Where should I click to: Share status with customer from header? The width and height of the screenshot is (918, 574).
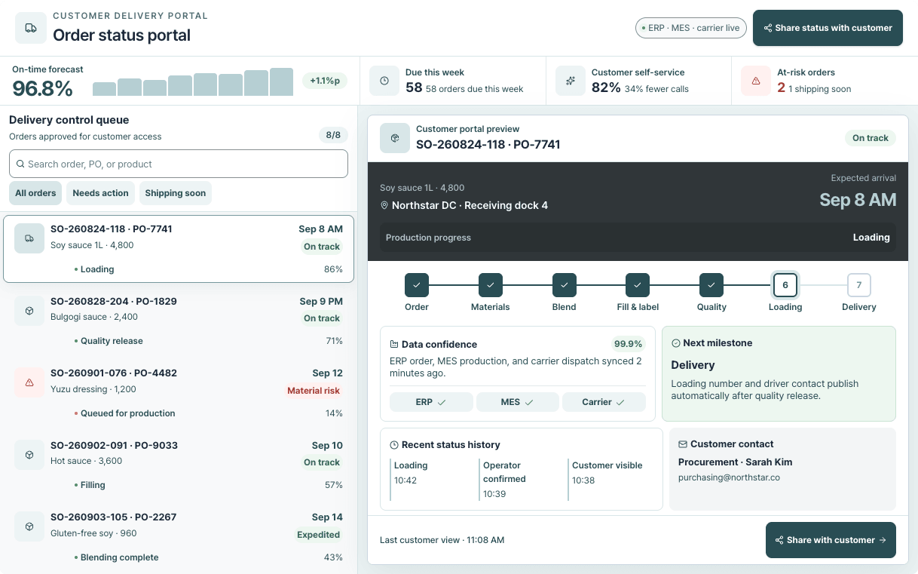coord(828,28)
